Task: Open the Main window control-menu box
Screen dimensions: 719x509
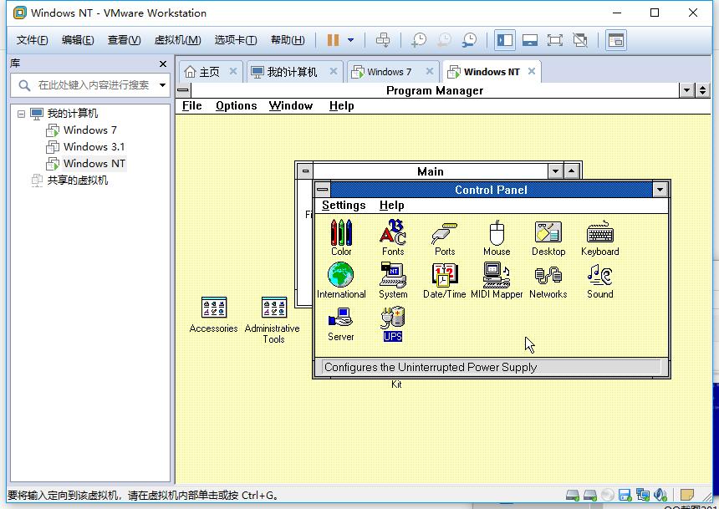Action: coord(305,171)
